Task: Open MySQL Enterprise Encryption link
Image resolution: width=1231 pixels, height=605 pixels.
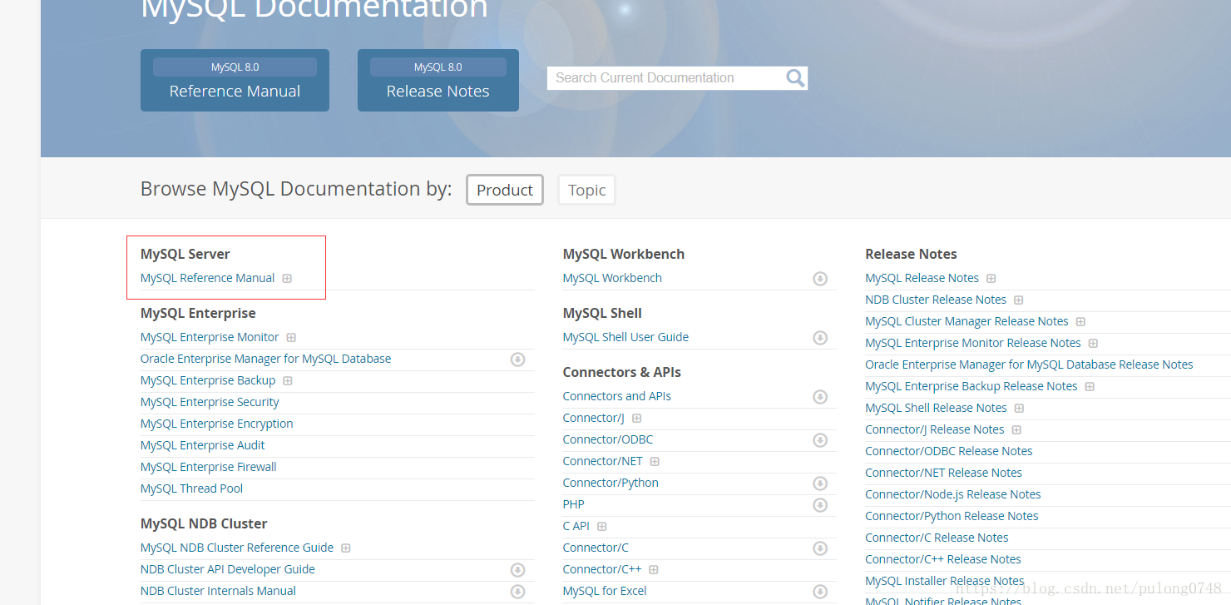Action: pyautogui.click(x=216, y=424)
